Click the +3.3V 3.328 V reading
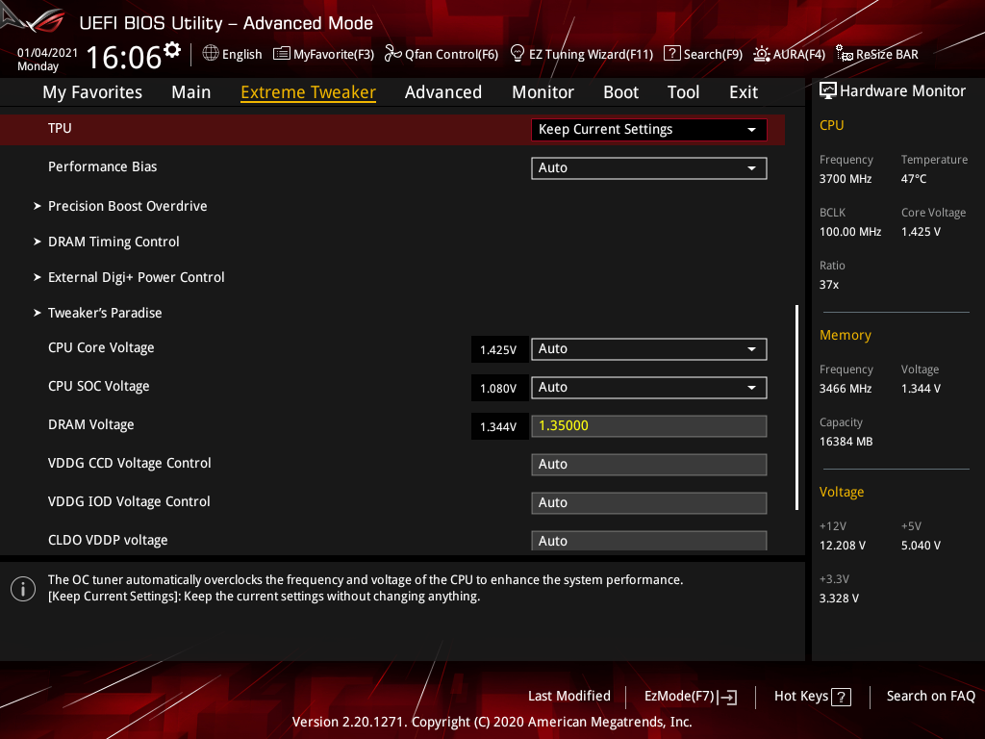The height and width of the screenshot is (739, 985). pos(839,599)
